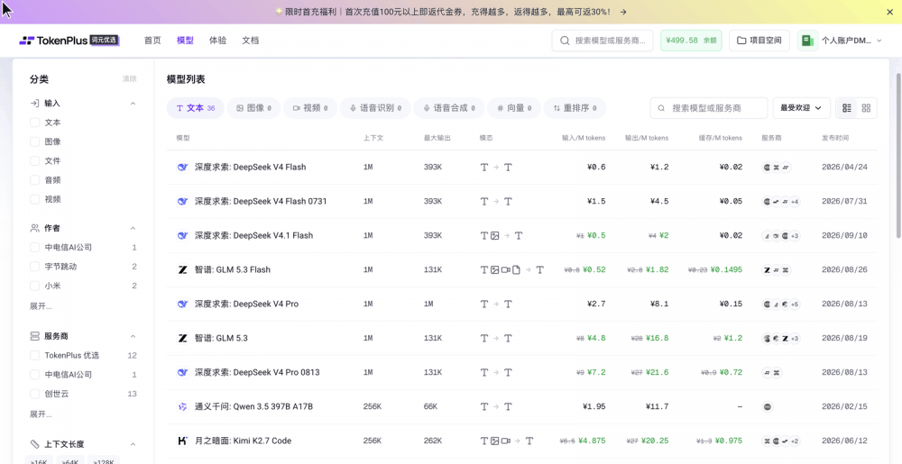Focus the top header search field
The image size is (902, 464).
coord(603,41)
